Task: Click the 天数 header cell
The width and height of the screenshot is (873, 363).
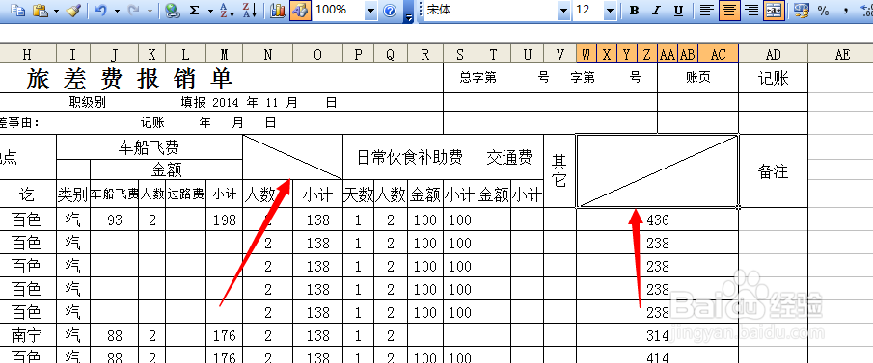Action: (x=359, y=194)
